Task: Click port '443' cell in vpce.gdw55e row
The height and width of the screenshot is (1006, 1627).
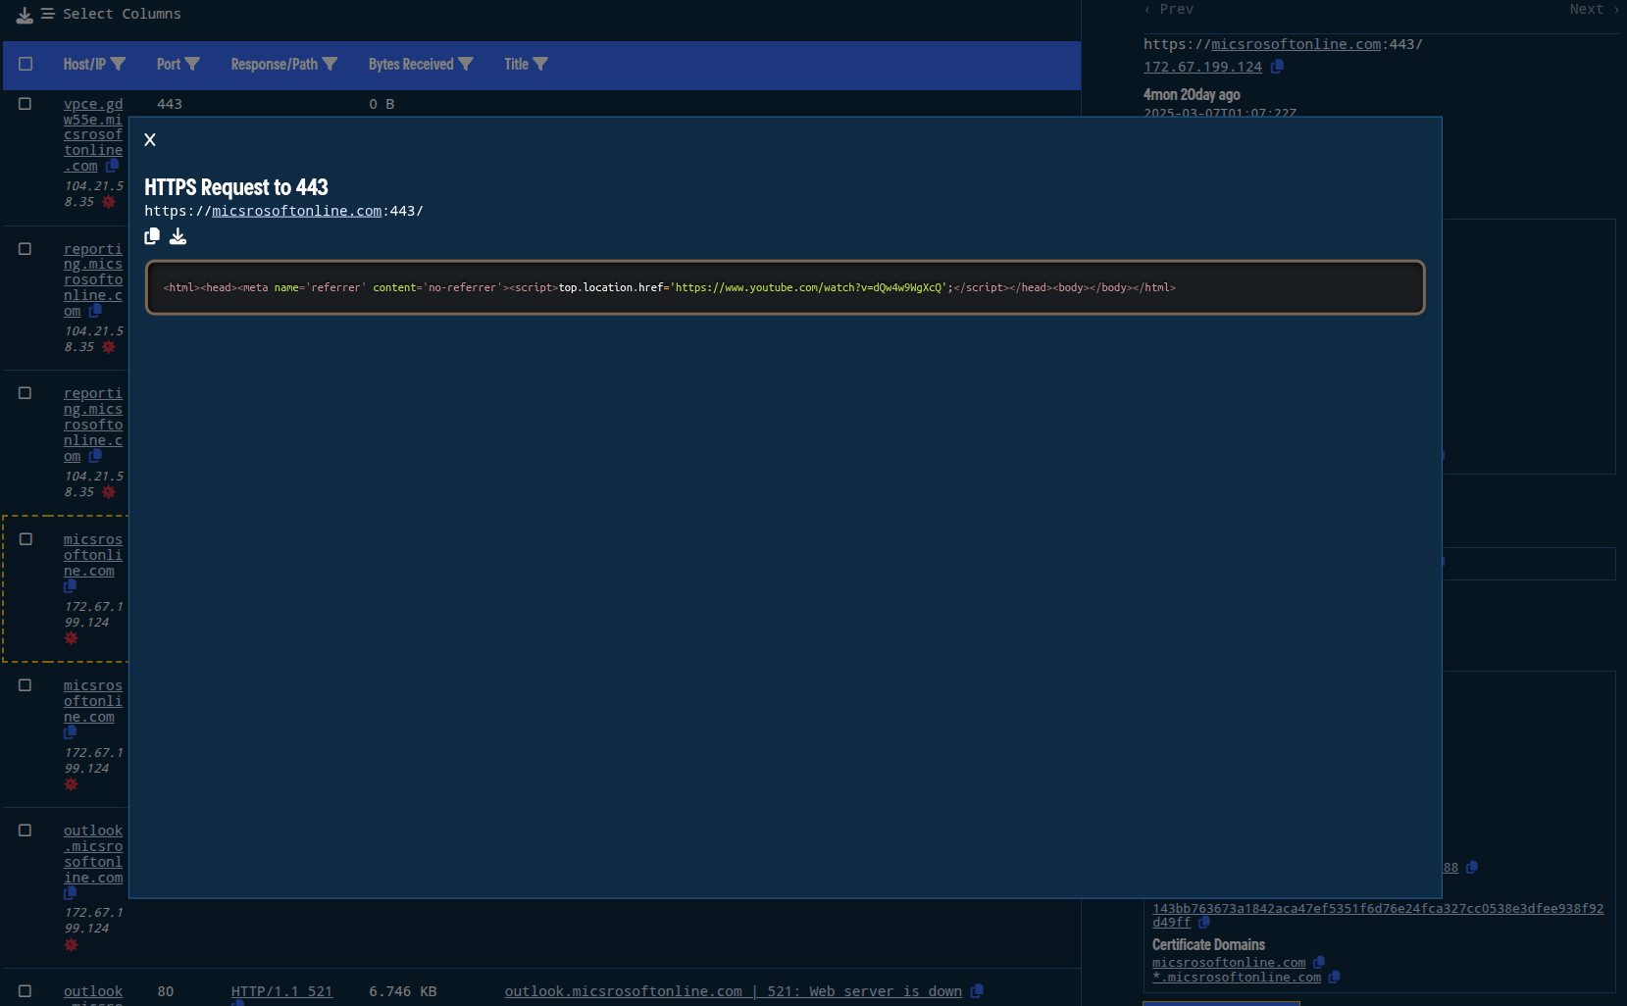Action: (x=170, y=104)
